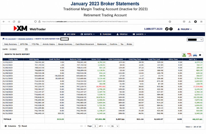Click the 48,257.85 total Net P&L
This screenshot has width=206, height=134.
click(197, 119)
